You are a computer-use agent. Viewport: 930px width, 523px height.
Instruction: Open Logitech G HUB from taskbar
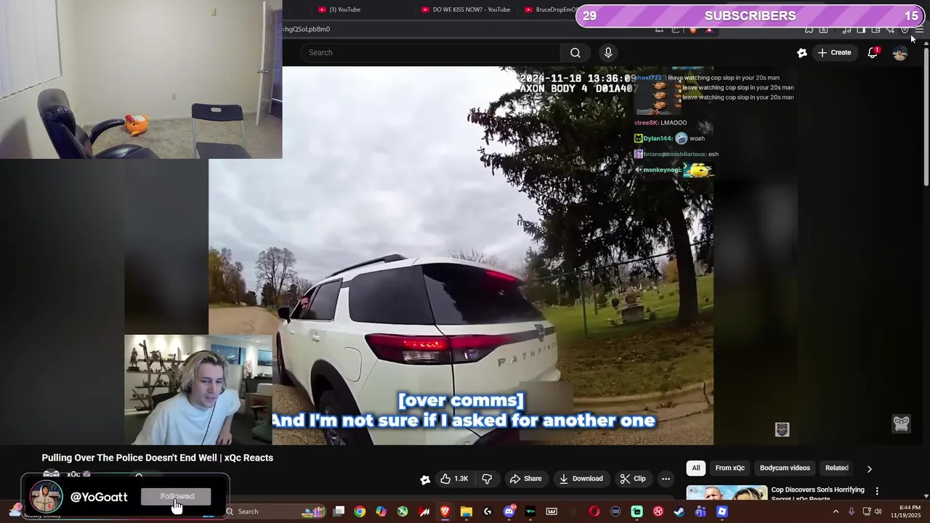[x=488, y=511]
